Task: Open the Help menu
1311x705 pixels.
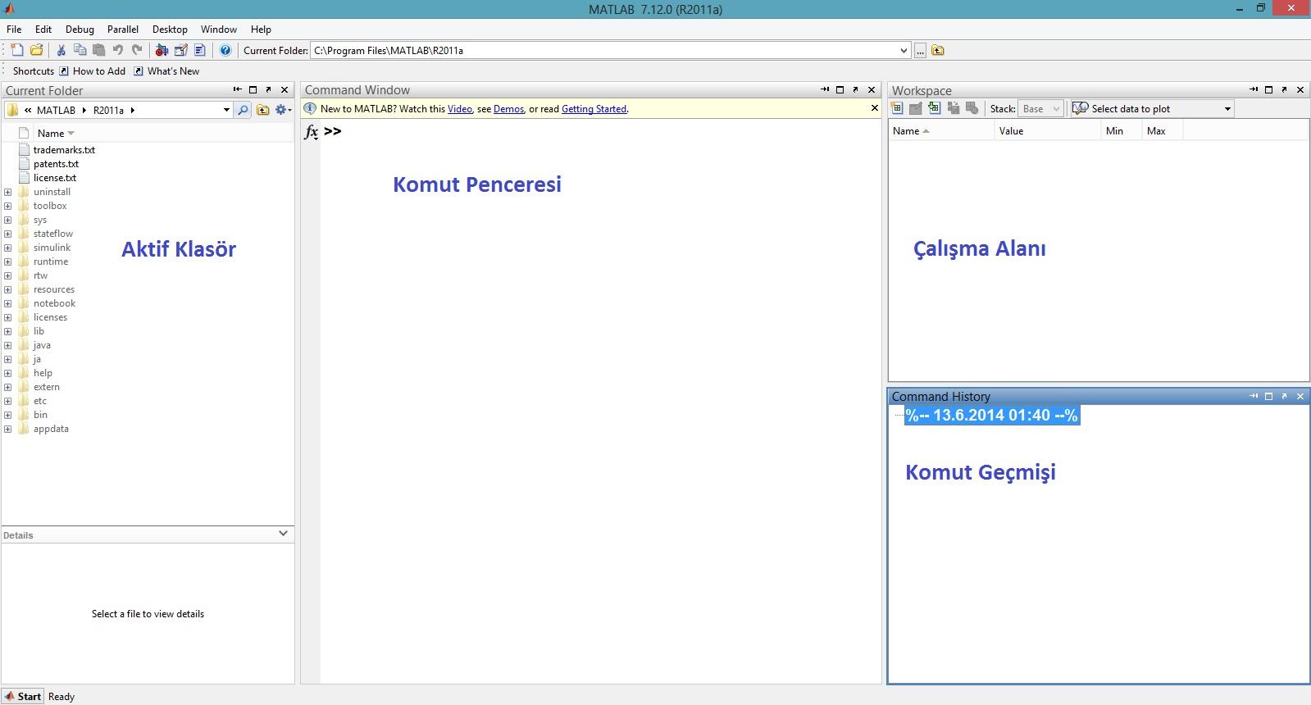Action: [x=261, y=29]
